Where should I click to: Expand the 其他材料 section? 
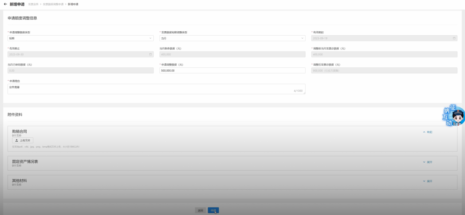[428, 181]
